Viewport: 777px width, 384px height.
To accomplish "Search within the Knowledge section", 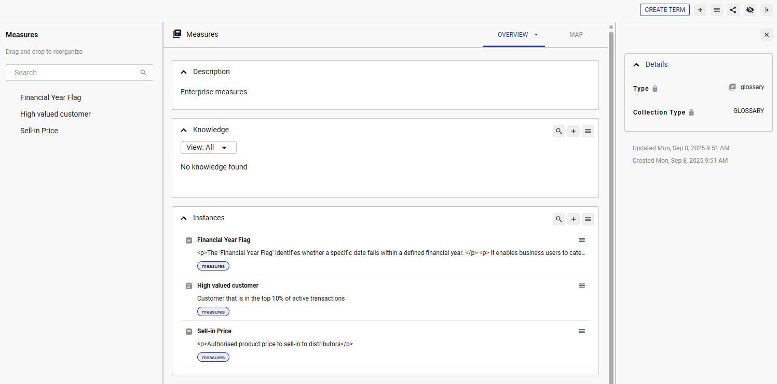I will point(559,132).
